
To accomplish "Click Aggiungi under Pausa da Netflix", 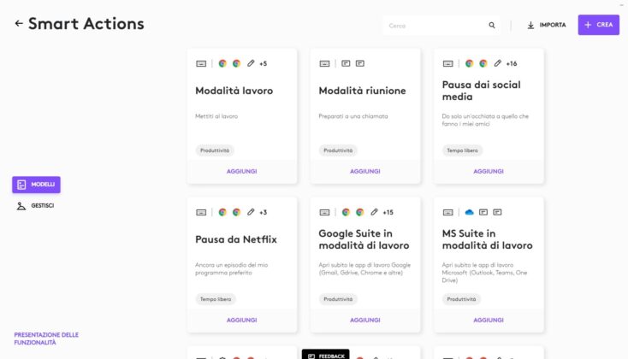I will (241, 320).
